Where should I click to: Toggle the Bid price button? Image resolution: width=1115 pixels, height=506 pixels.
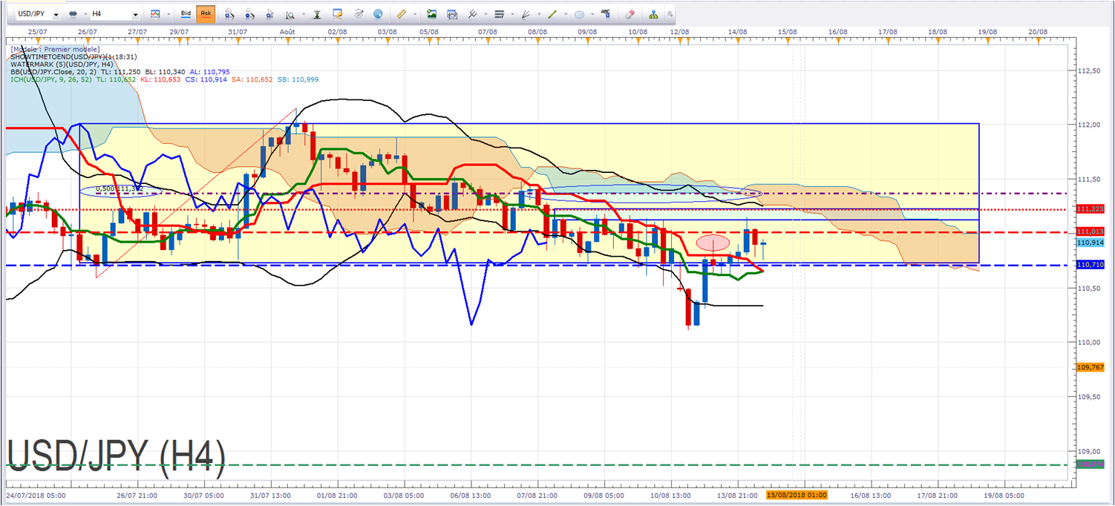coord(186,14)
